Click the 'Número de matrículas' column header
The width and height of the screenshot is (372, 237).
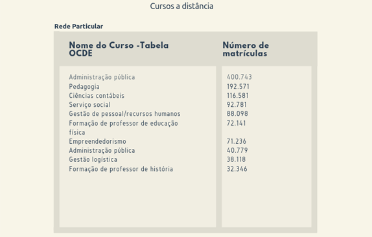coord(246,49)
